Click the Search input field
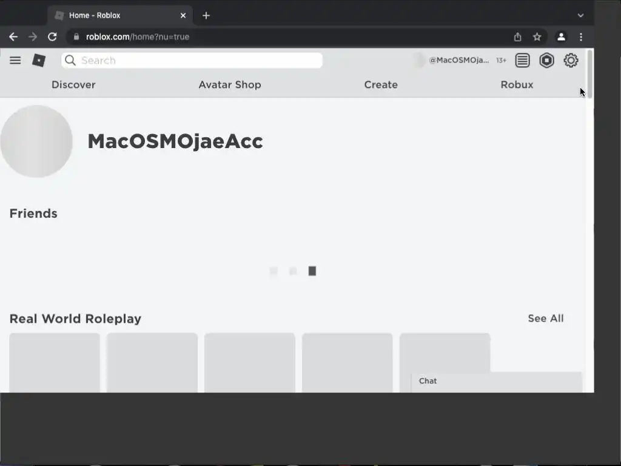The width and height of the screenshot is (621, 466). point(192,60)
